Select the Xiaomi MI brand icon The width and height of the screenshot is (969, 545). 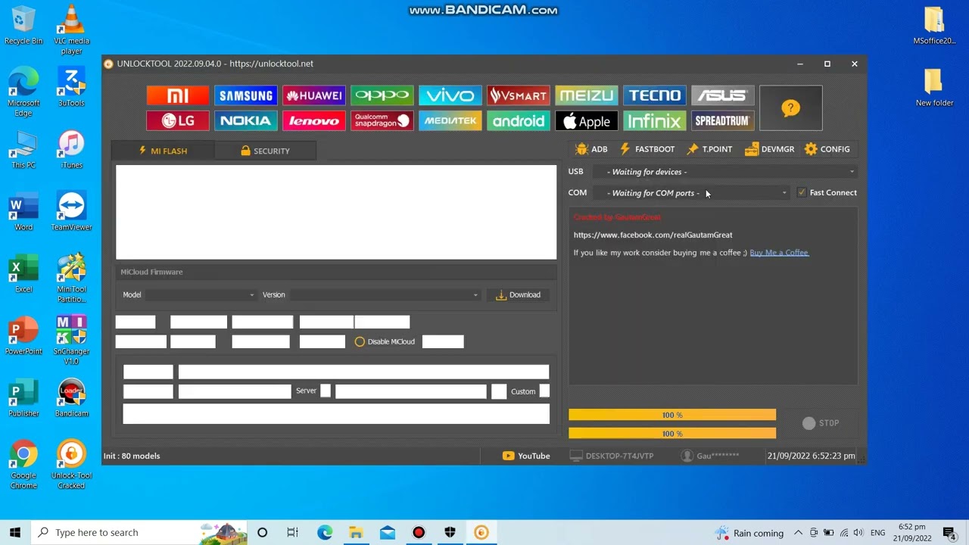[x=178, y=95]
